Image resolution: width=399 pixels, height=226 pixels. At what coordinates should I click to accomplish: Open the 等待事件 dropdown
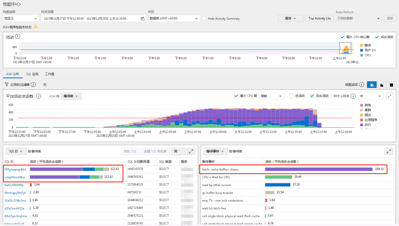click(x=215, y=151)
